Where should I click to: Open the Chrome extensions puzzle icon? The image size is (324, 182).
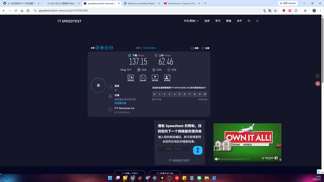pos(296,11)
